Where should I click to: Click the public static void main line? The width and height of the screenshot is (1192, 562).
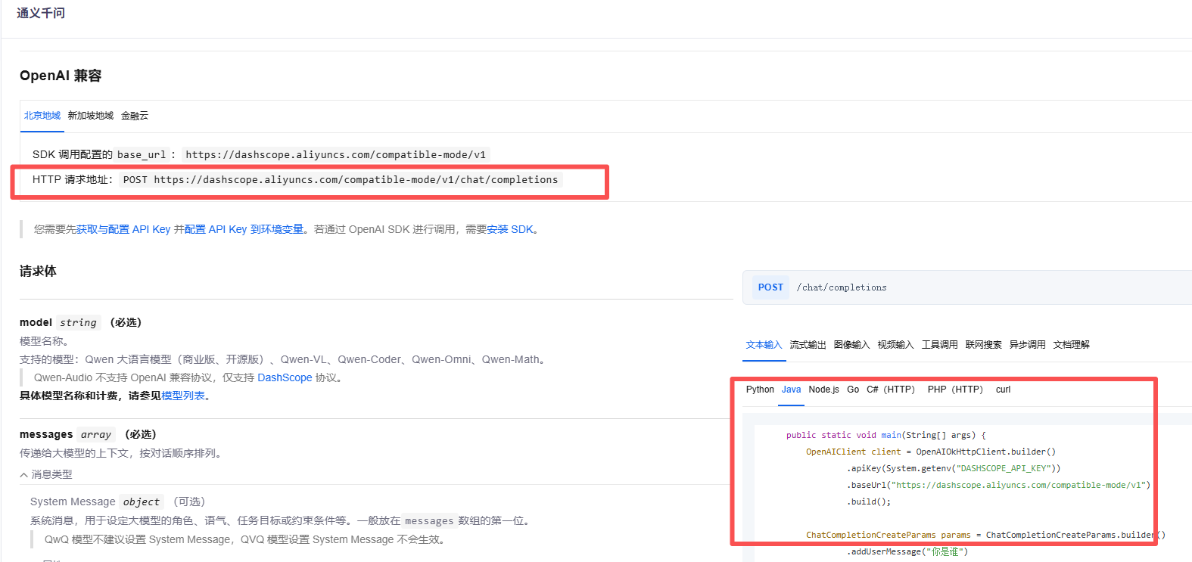pos(886,435)
